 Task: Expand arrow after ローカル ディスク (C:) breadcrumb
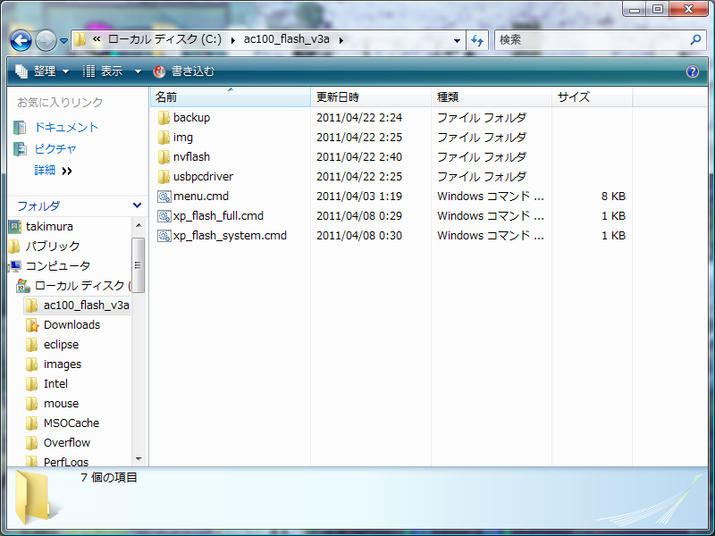point(233,40)
